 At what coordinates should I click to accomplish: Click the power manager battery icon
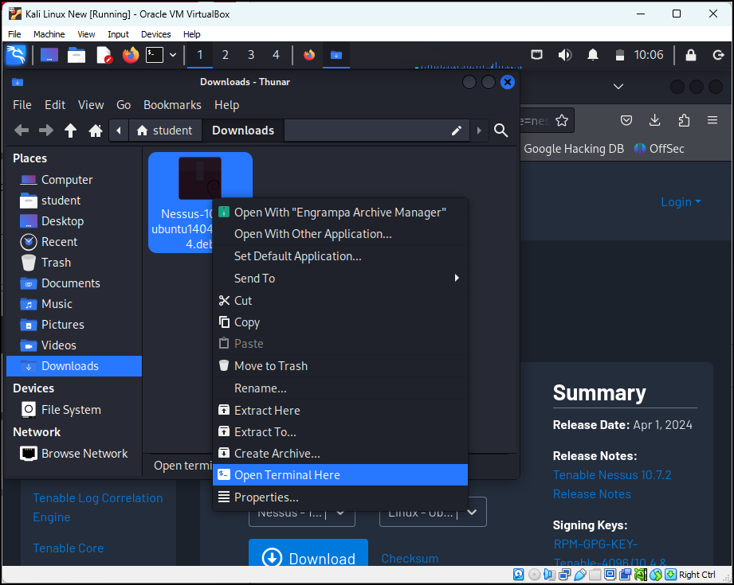coord(620,55)
